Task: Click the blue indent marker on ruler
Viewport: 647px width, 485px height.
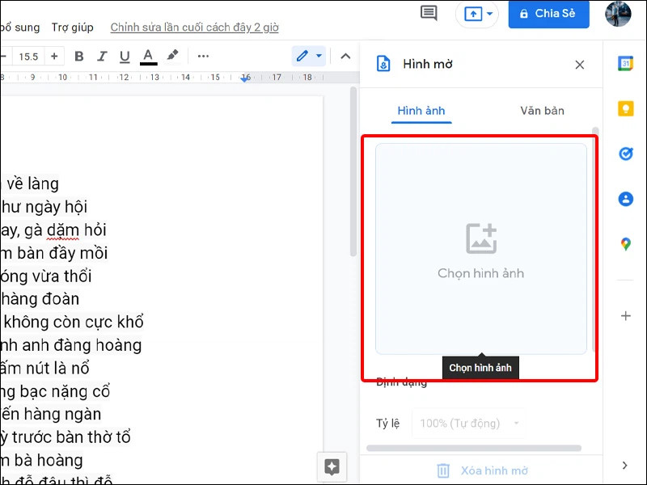Action: click(245, 79)
